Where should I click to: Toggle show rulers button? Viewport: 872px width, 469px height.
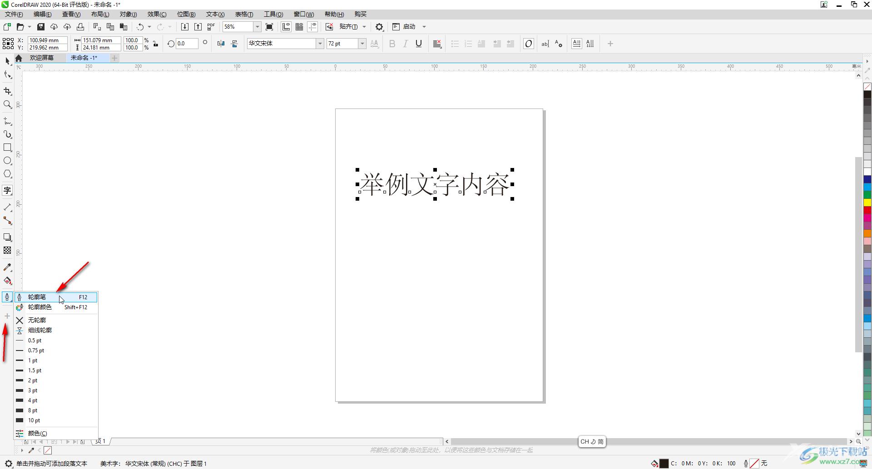286,27
